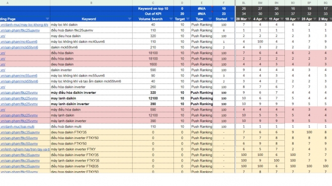The height and width of the screenshot is (186, 332).
Task: Select column BL header
Action: click(x=244, y=3)
